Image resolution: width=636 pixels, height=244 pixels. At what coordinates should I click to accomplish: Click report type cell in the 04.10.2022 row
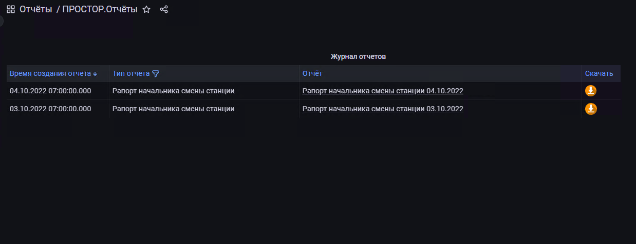coord(173,91)
